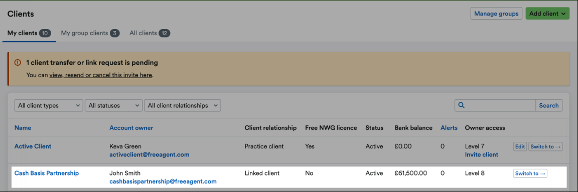Click the Client relationship column header
The height and width of the screenshot is (192, 578).
pos(270,128)
